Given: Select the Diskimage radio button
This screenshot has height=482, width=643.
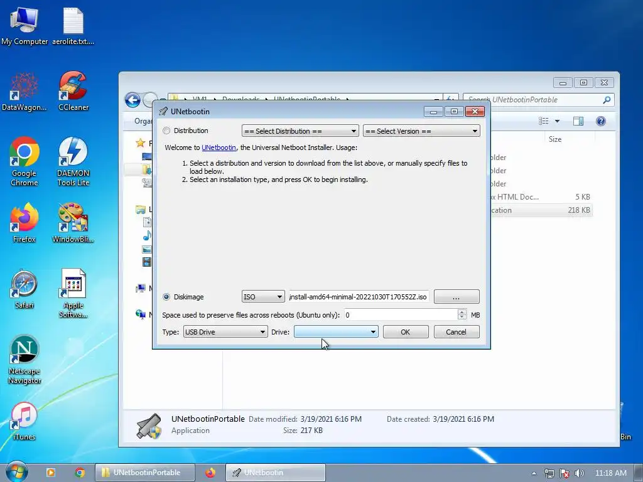Looking at the screenshot, I should tap(166, 297).
